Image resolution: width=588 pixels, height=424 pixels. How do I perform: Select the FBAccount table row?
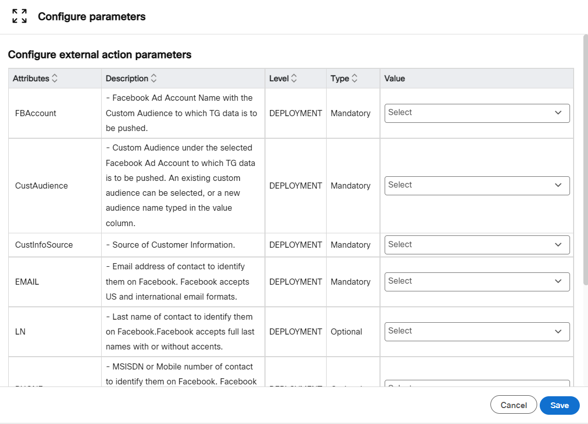click(x=154, y=113)
